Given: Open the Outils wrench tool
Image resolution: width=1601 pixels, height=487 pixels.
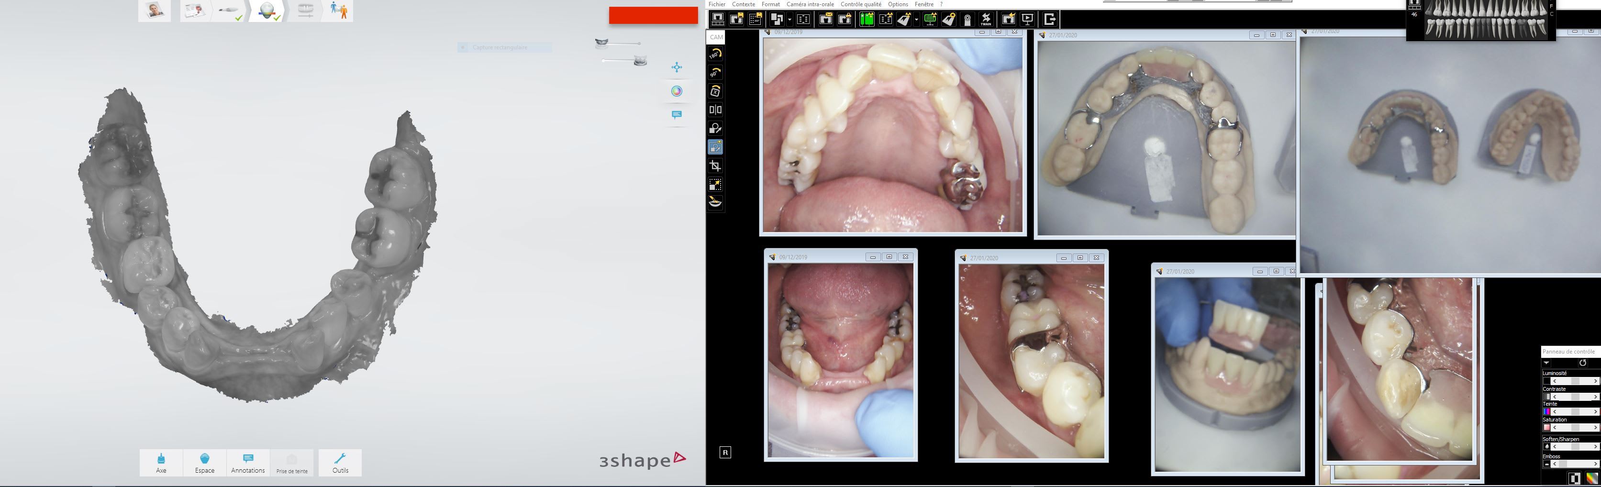Looking at the screenshot, I should 340,463.
